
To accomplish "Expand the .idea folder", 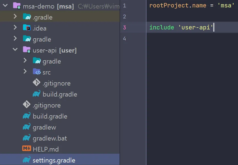I will click(15, 28).
